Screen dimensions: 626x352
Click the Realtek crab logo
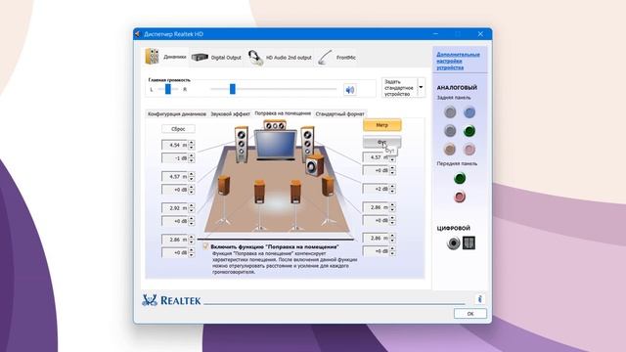pos(150,300)
